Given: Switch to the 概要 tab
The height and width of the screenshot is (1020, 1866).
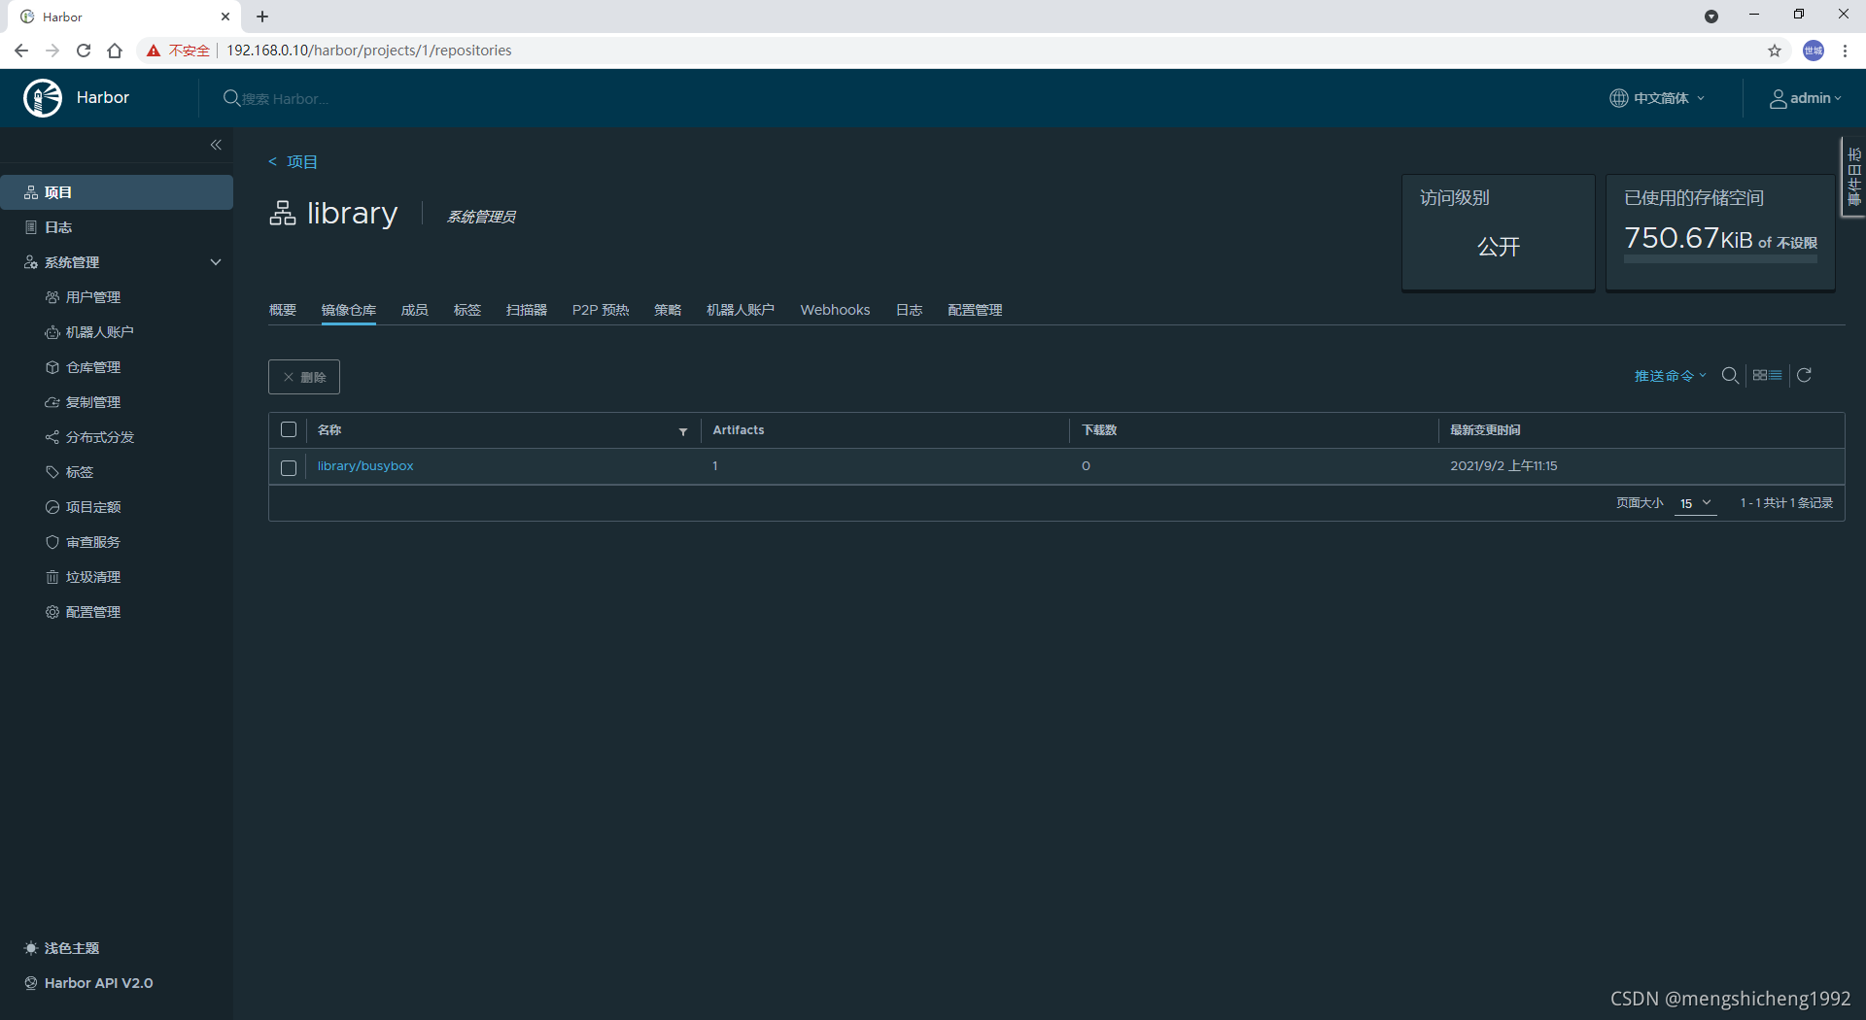Looking at the screenshot, I should 283,310.
